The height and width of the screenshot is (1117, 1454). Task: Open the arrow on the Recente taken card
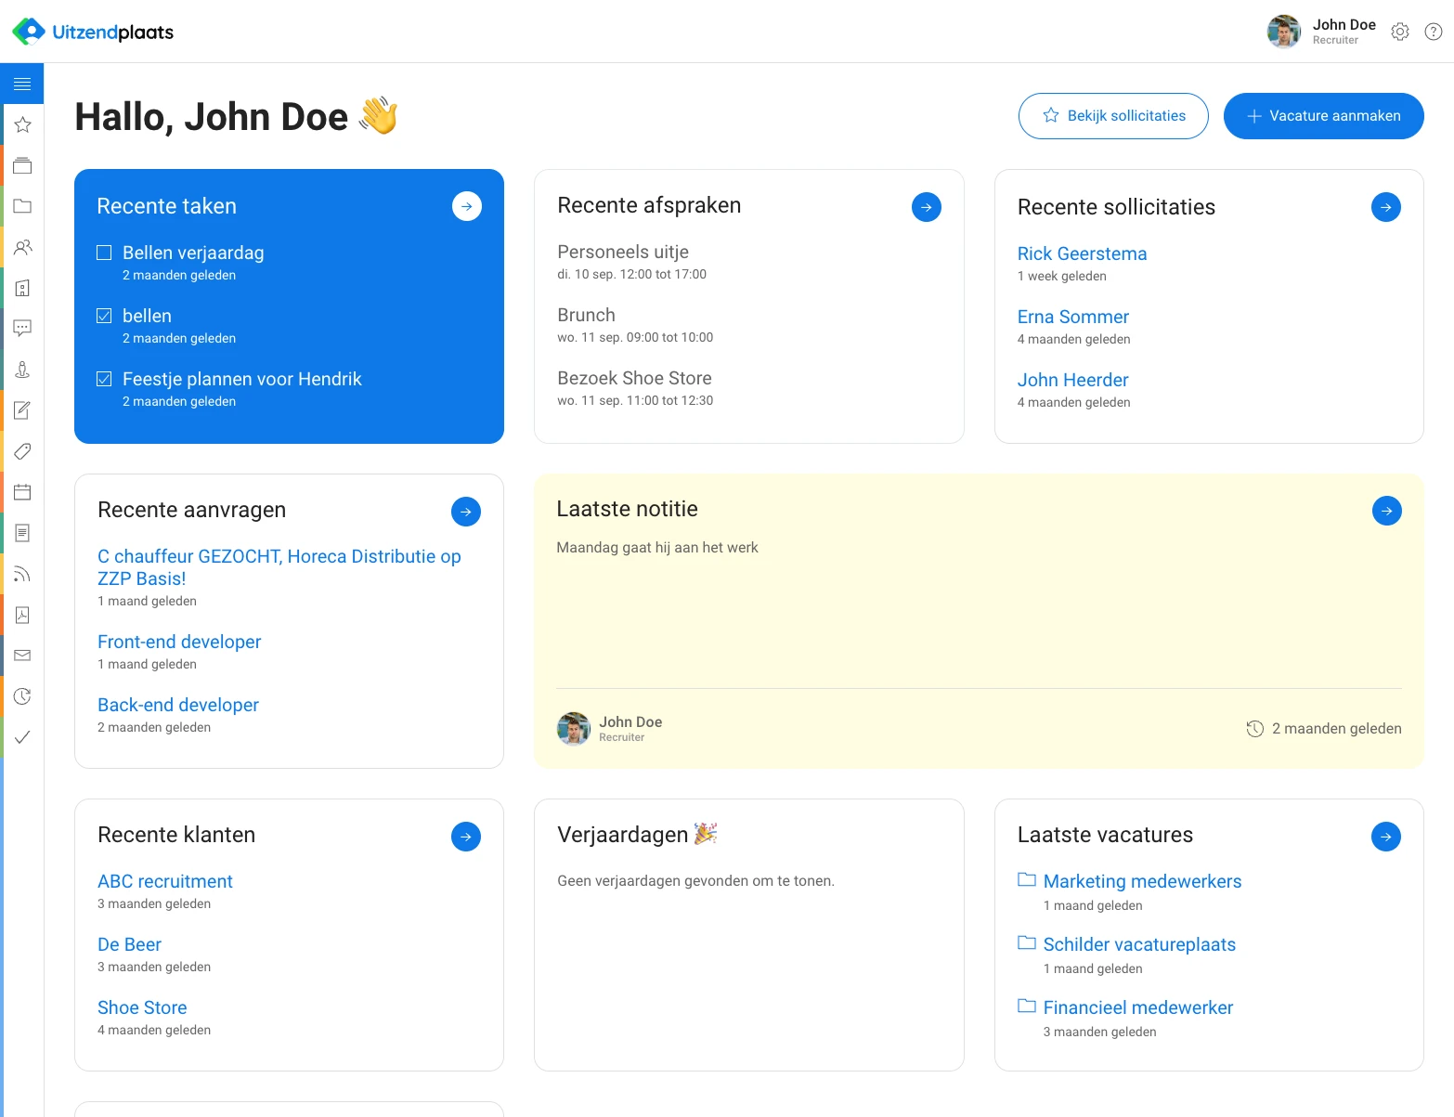coord(466,205)
